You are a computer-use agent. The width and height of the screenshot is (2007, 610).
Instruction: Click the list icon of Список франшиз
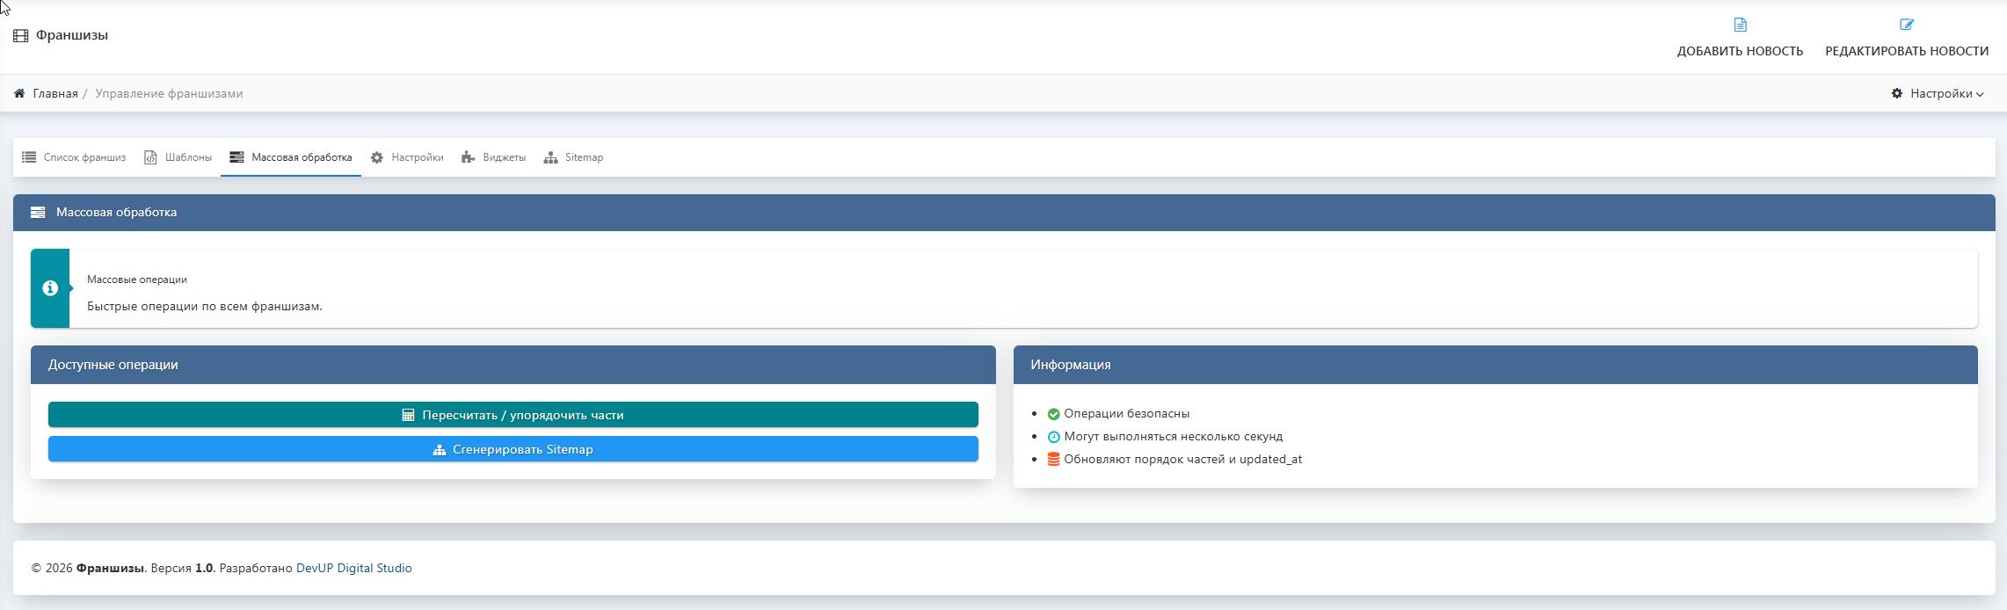point(29,157)
